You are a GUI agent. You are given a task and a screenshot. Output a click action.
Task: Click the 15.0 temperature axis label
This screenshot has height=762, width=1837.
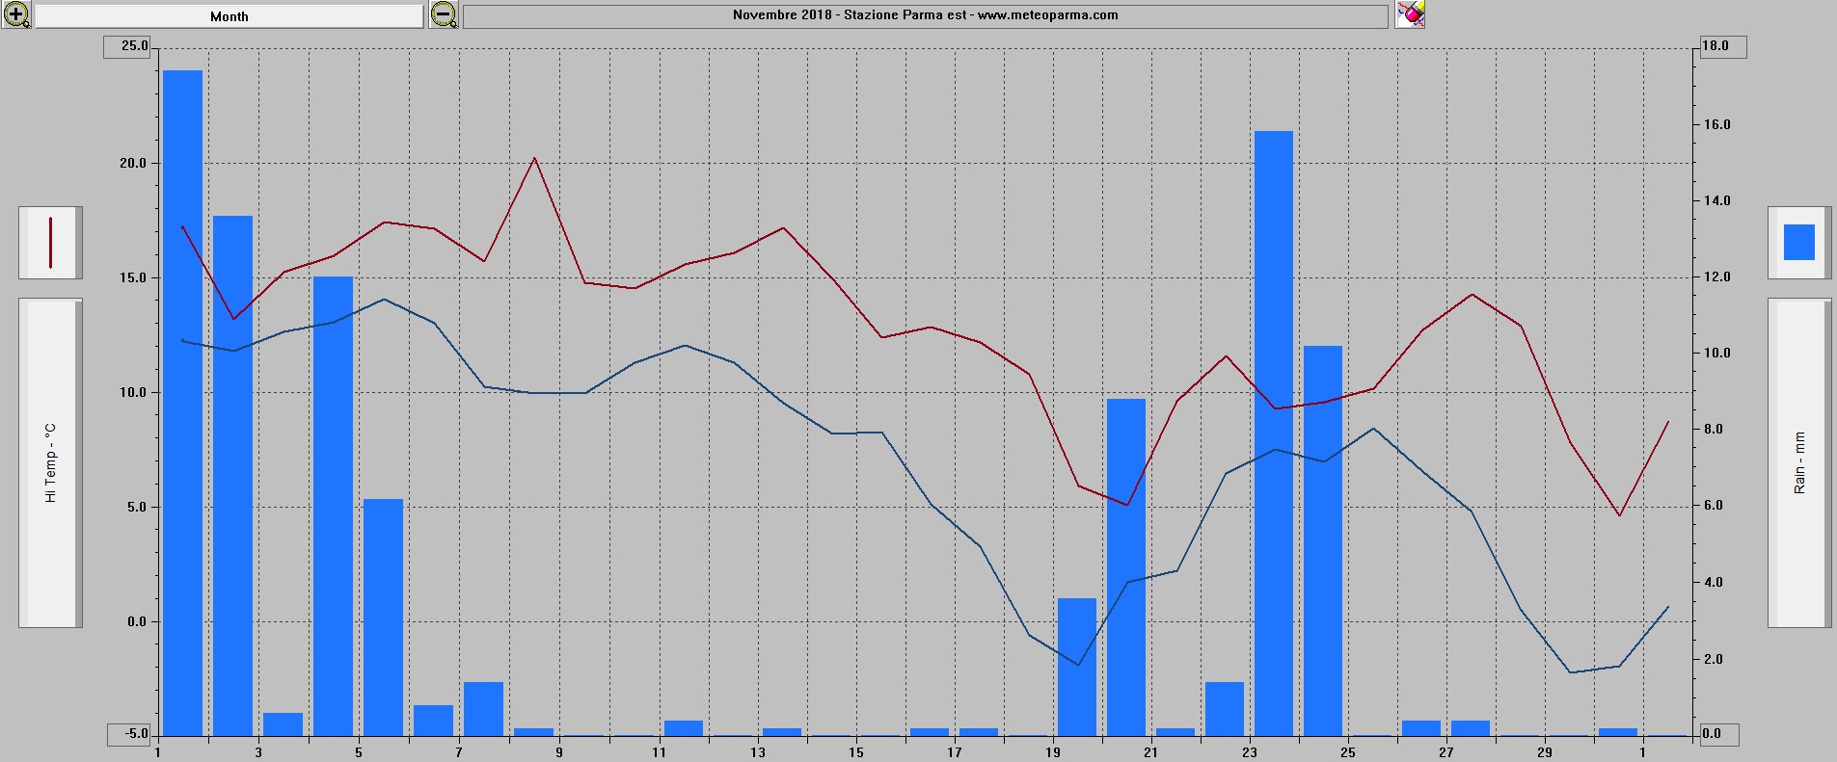(x=133, y=277)
